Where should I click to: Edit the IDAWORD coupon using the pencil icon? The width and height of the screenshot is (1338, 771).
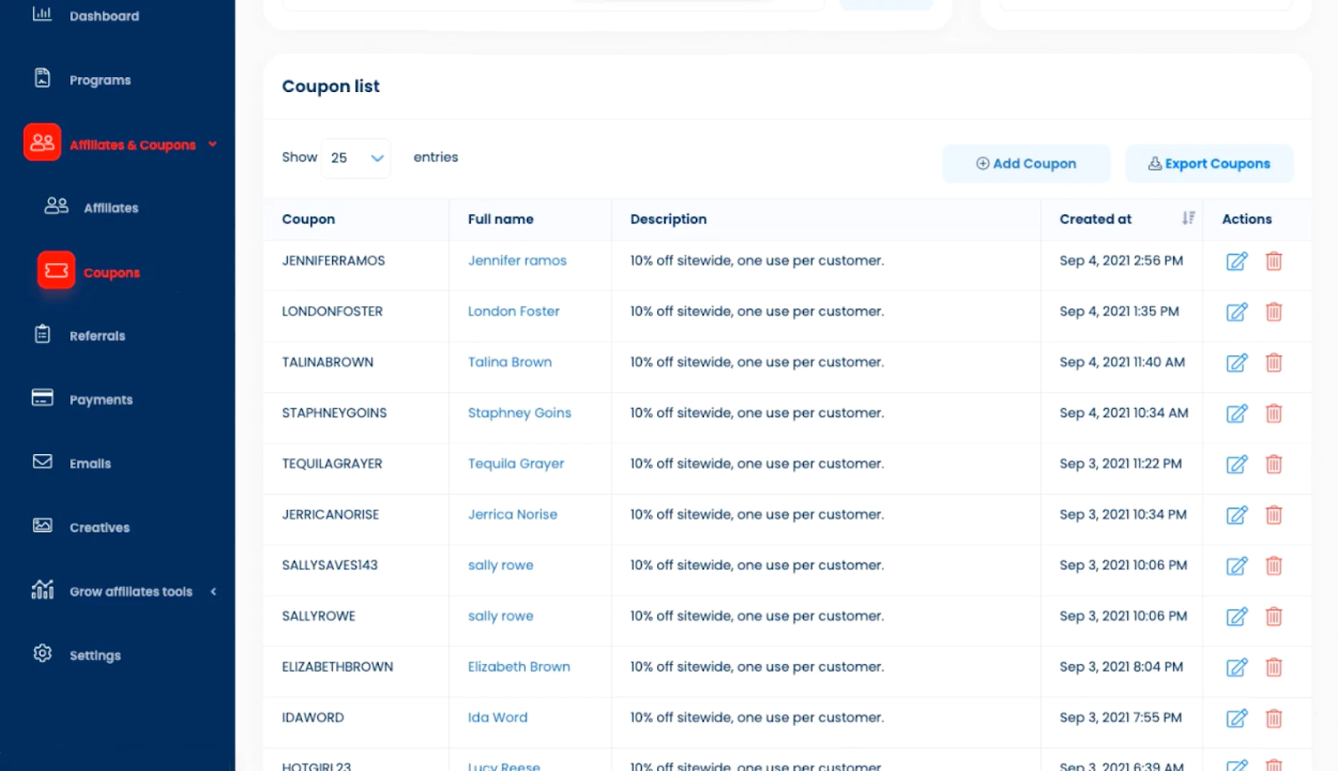[x=1237, y=718]
